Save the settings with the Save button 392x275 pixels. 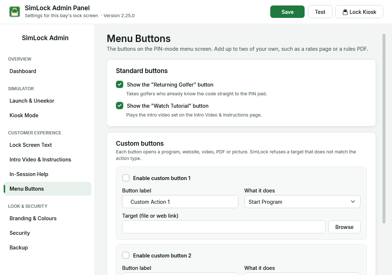[x=287, y=12]
